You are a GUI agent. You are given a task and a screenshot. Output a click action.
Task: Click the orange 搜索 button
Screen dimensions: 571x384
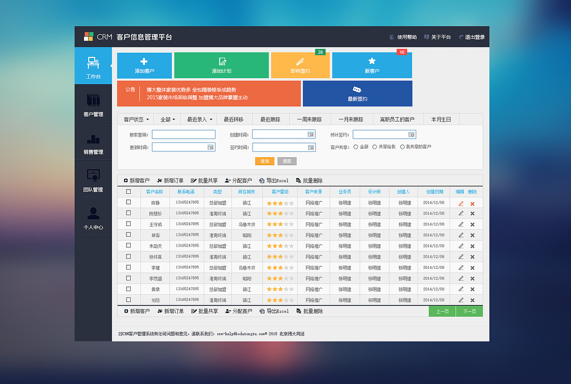pos(265,161)
